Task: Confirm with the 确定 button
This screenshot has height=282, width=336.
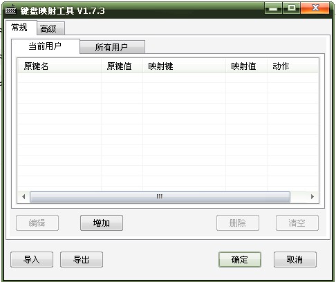Action: click(x=240, y=259)
